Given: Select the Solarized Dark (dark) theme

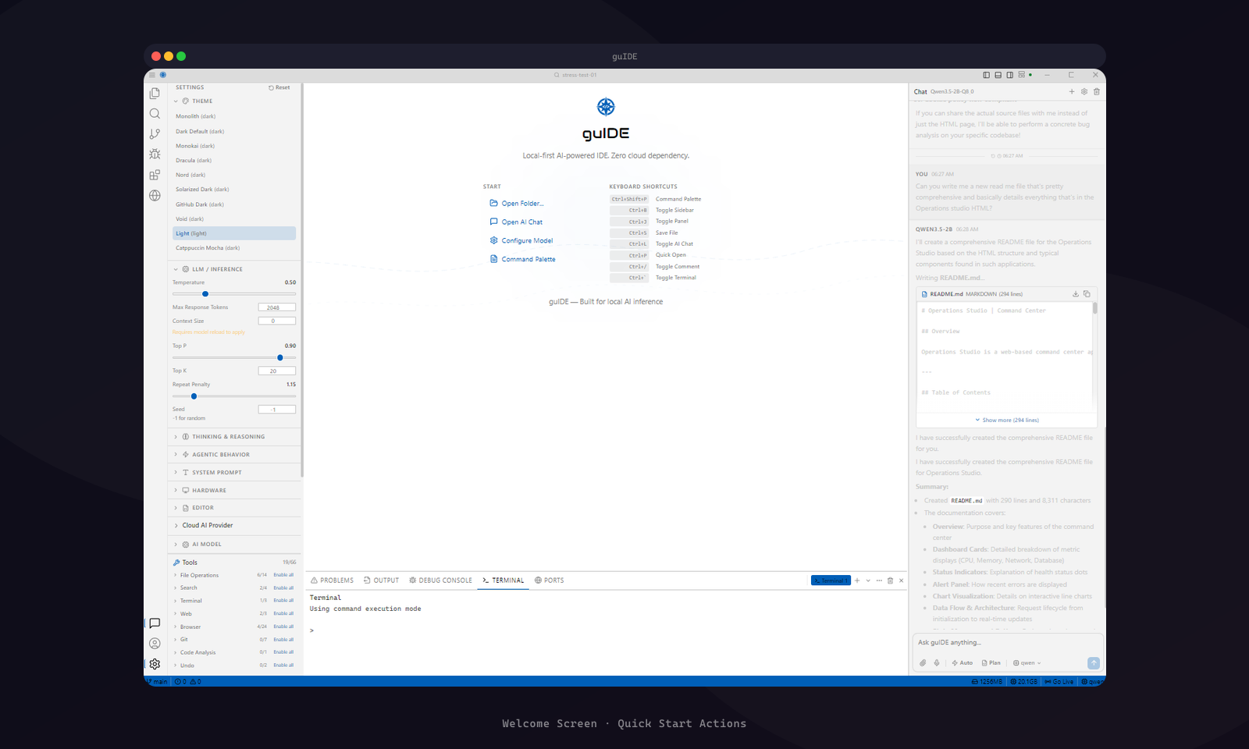Looking at the screenshot, I should 234,190.
